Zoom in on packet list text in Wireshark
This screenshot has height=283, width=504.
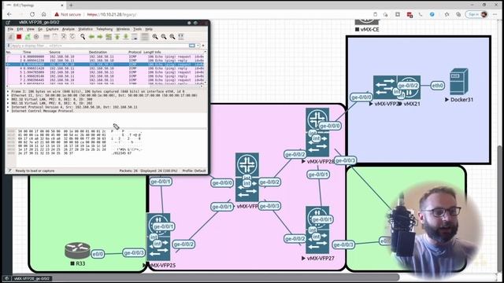point(155,37)
